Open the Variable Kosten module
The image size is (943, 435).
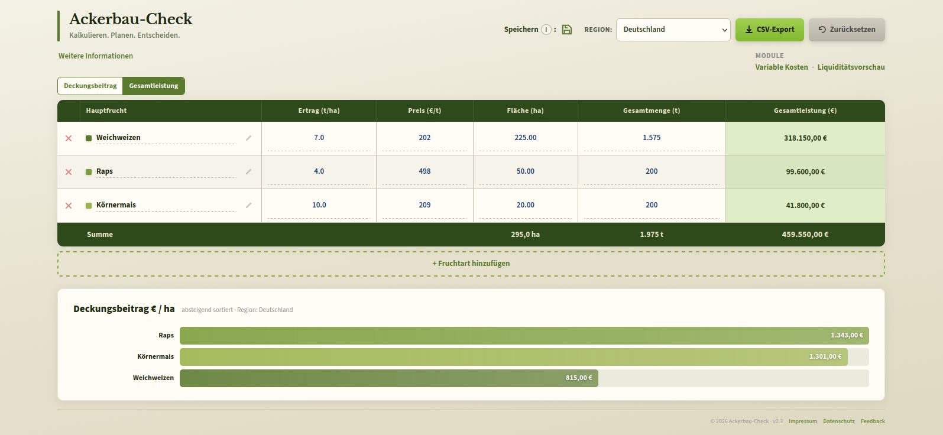[x=781, y=67]
